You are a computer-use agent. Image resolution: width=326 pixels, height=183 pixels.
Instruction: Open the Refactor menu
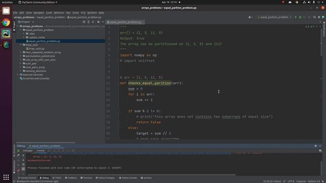[x=59, y=13]
